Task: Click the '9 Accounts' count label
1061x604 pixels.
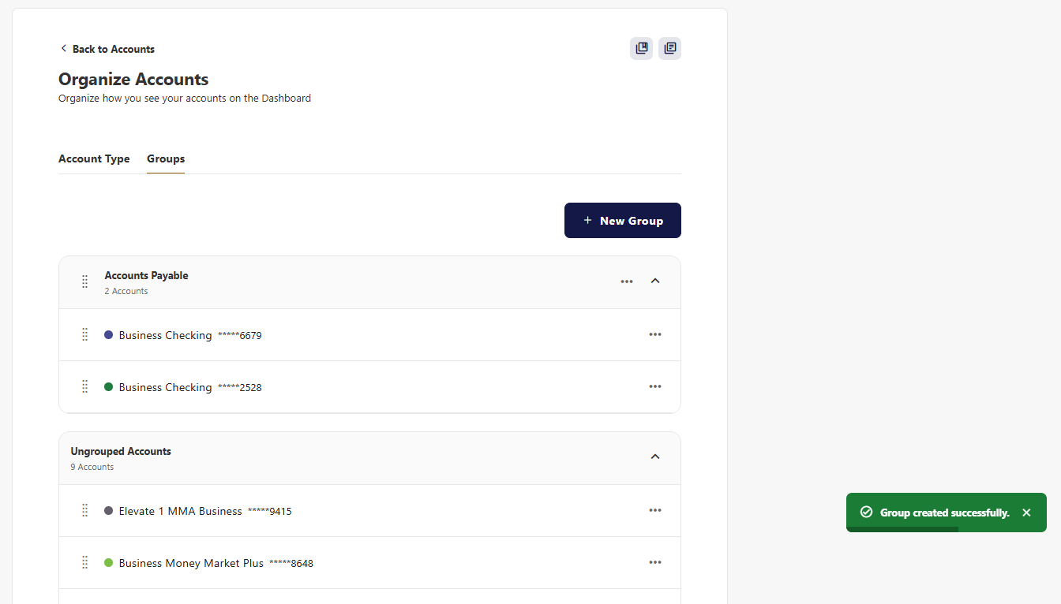Action: (92, 467)
